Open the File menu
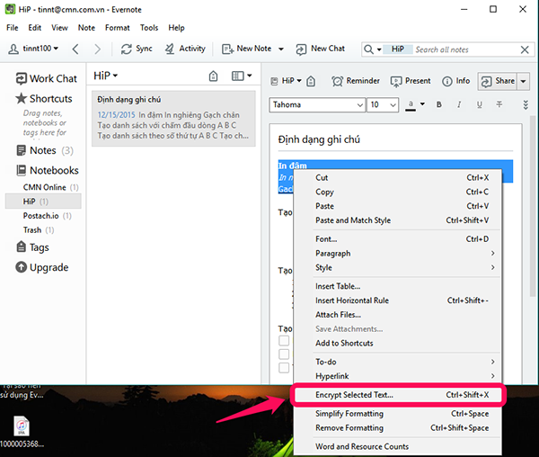This screenshot has height=457, width=539. click(13, 28)
